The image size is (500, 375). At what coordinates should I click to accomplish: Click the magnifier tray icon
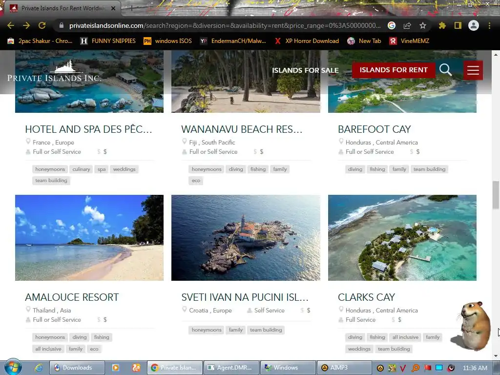pos(416,368)
